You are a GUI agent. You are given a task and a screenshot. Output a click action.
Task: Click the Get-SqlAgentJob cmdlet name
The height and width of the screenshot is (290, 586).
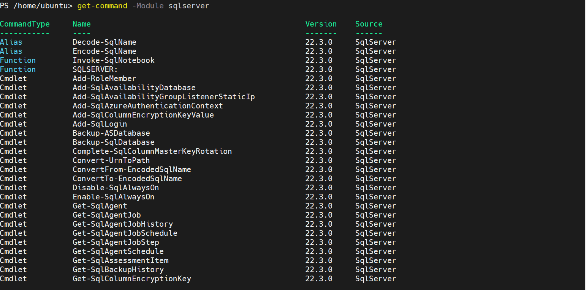pos(107,215)
